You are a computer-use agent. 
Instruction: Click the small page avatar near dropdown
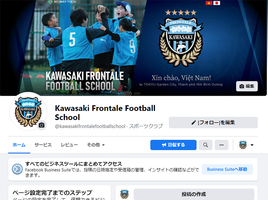(243, 145)
